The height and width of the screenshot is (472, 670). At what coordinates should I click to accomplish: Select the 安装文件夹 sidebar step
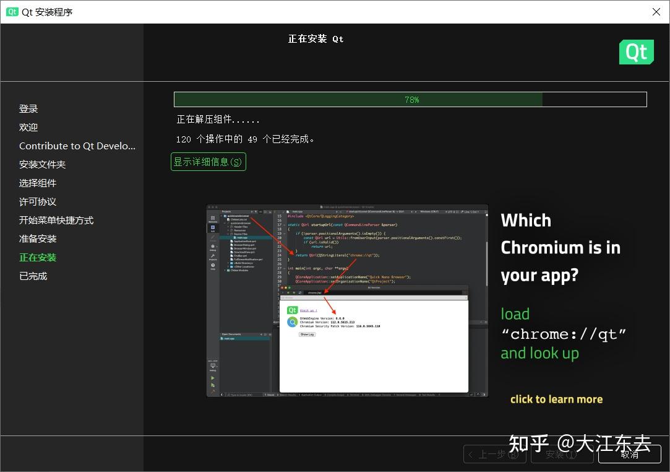coord(42,164)
